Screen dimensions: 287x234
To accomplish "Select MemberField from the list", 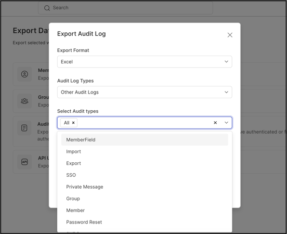I will click(145, 140).
